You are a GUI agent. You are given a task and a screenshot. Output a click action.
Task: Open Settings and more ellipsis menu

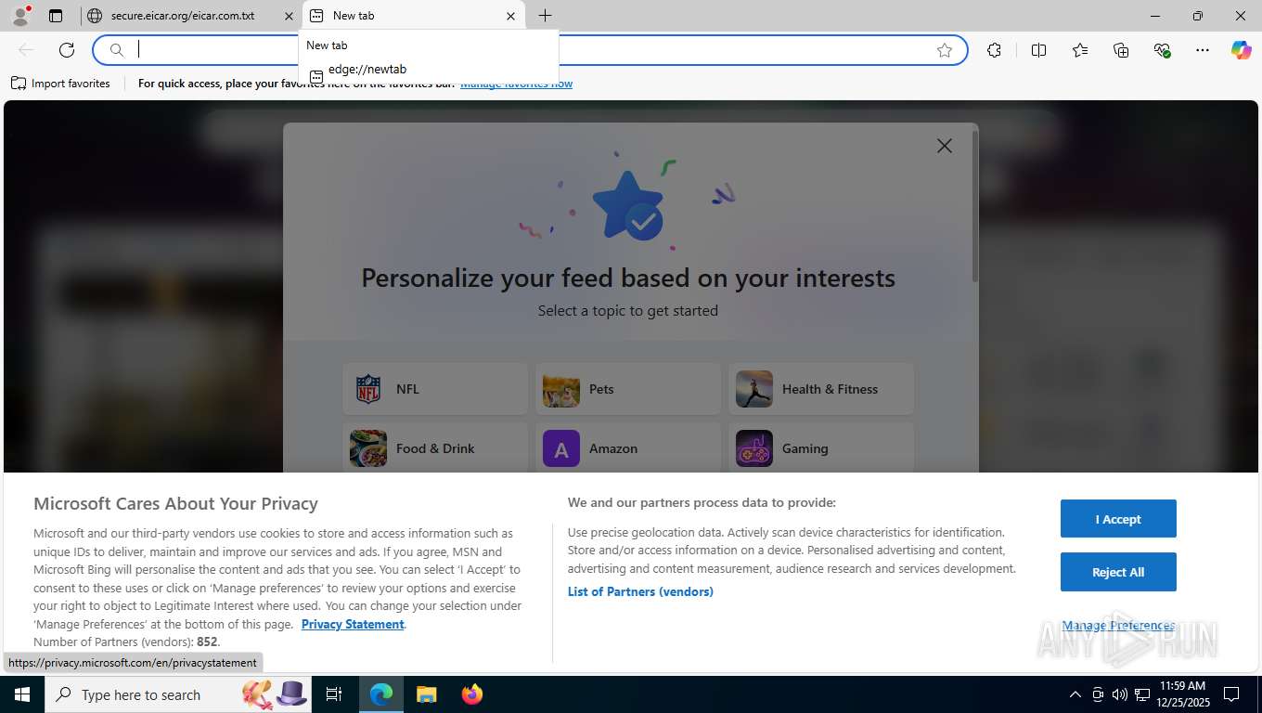click(x=1203, y=50)
